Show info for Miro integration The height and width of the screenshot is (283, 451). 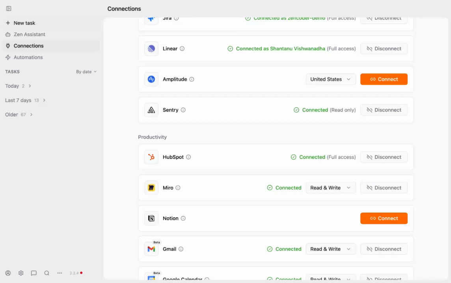coord(178,188)
